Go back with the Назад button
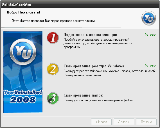The image size is (160, 128). (101, 122)
